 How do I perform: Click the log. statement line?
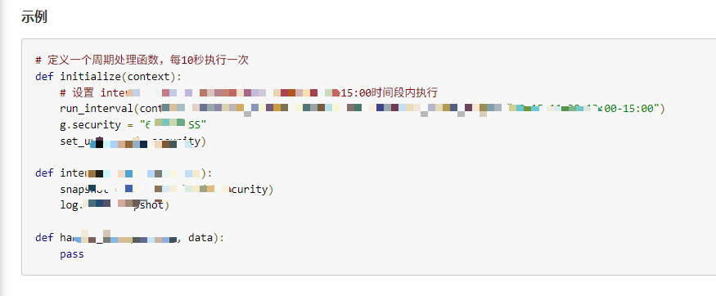(115, 205)
